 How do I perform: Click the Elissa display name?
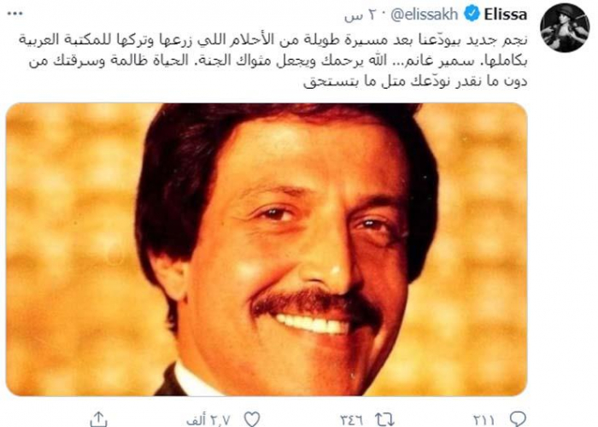(506, 15)
